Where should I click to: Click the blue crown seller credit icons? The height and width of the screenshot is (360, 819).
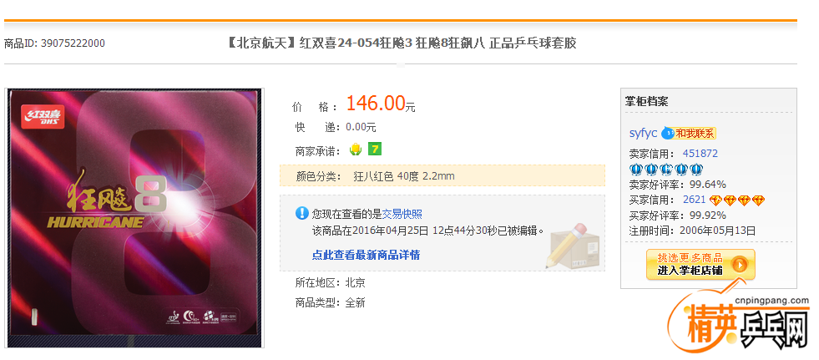(x=666, y=170)
